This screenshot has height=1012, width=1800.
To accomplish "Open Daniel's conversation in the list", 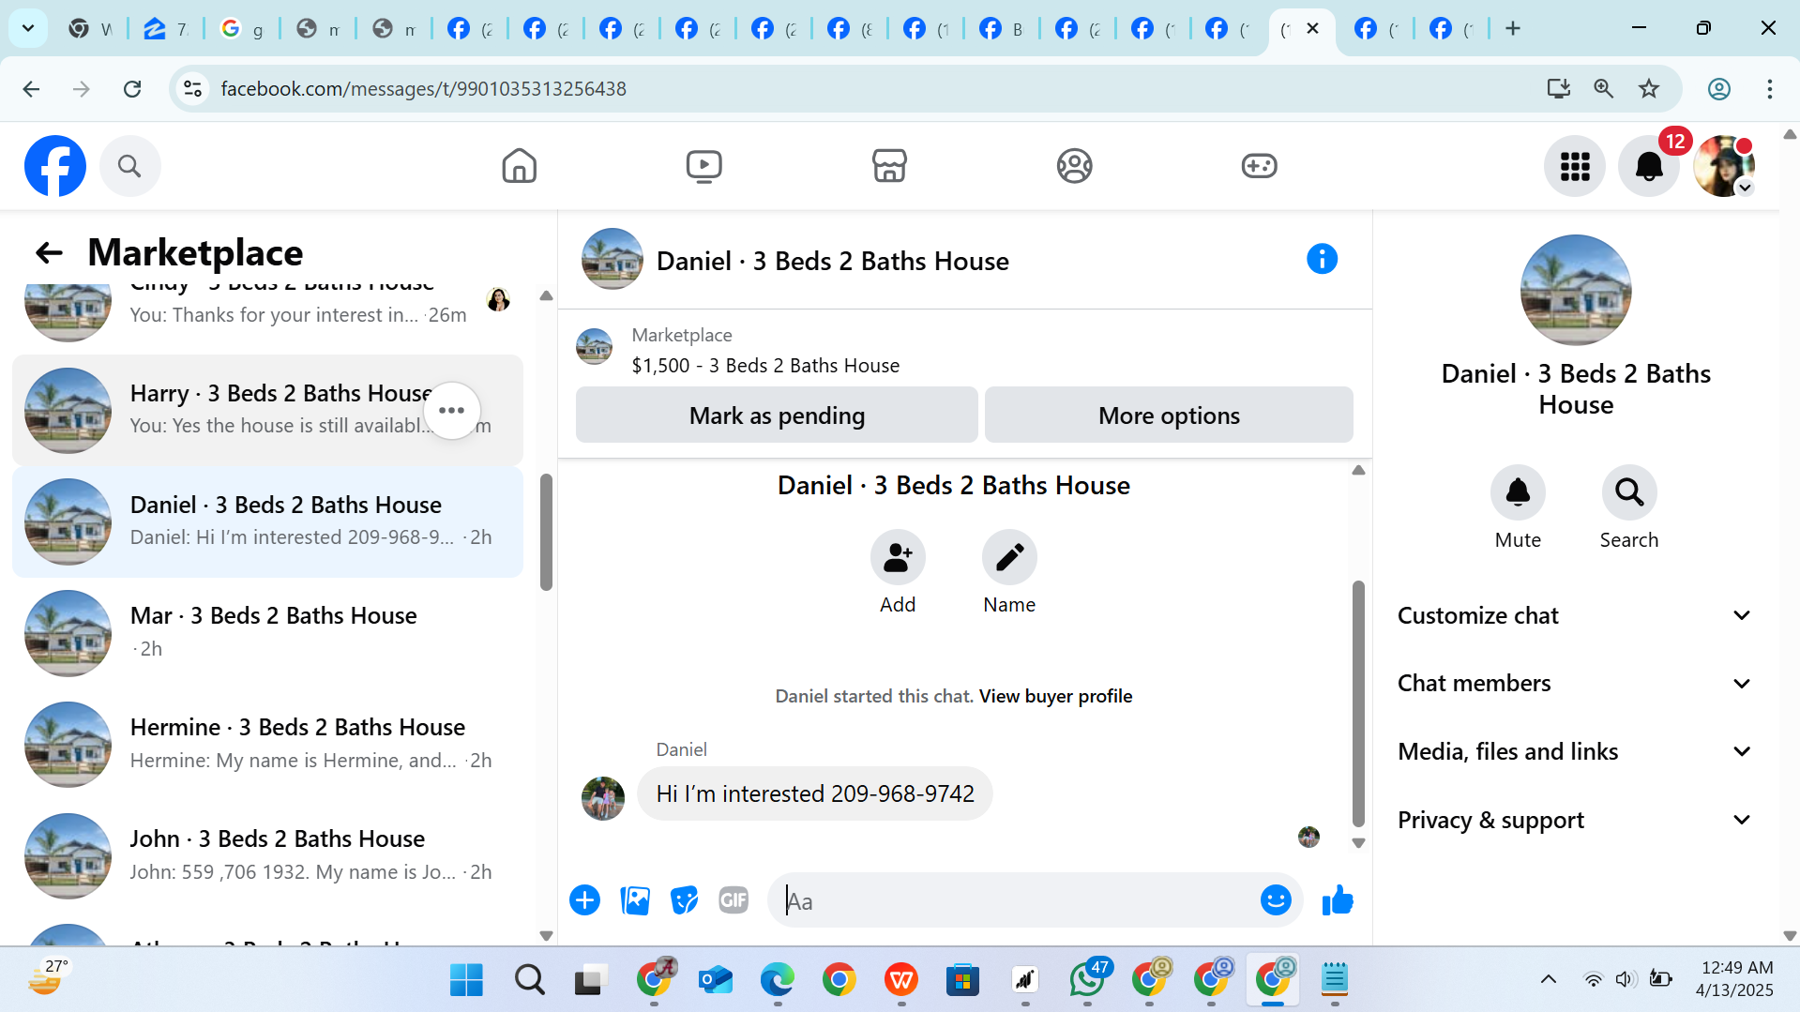I will point(267,521).
